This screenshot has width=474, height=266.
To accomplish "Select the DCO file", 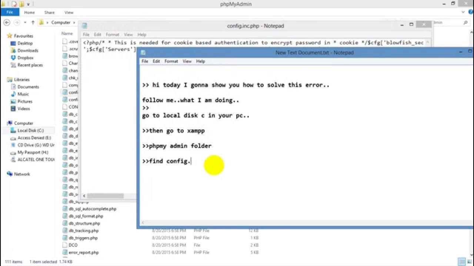I will click(73, 245).
